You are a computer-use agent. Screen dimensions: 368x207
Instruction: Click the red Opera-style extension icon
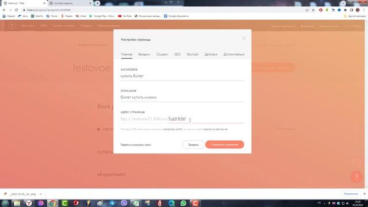pyautogui.click(x=321, y=10)
